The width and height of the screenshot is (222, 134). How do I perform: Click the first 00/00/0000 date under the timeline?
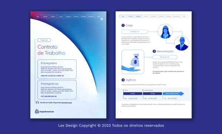click(133, 99)
